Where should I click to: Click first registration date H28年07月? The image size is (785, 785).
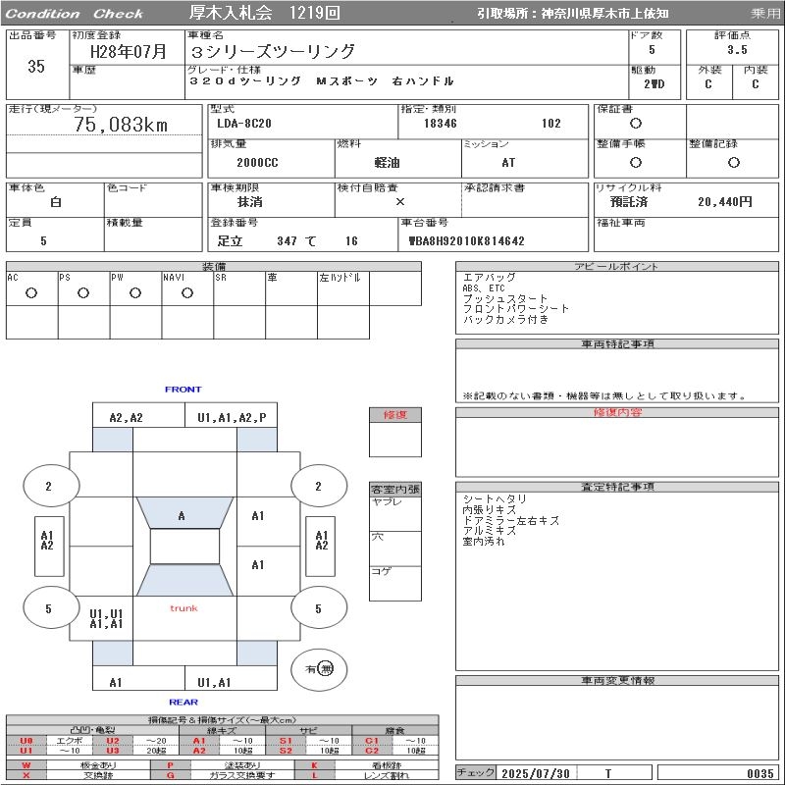pos(128,52)
